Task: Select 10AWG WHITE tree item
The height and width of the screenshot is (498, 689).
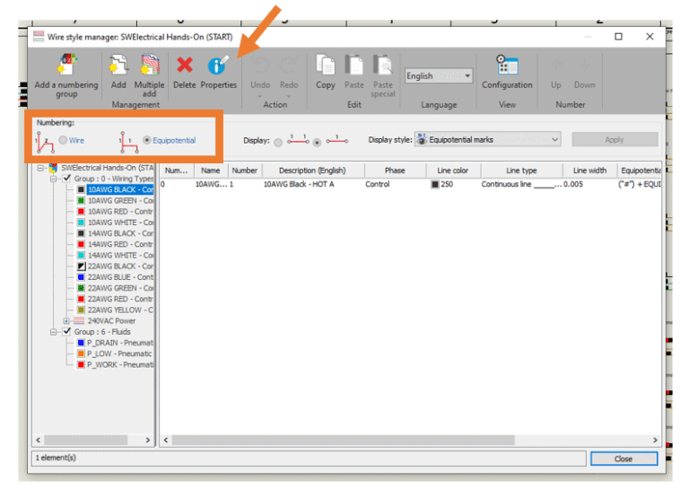Action: point(120,223)
